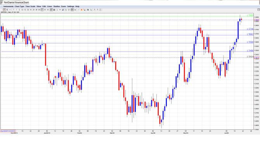This screenshot has height=146, width=260.
Task: Select the Daily (D) time scale
Action: 42,10
